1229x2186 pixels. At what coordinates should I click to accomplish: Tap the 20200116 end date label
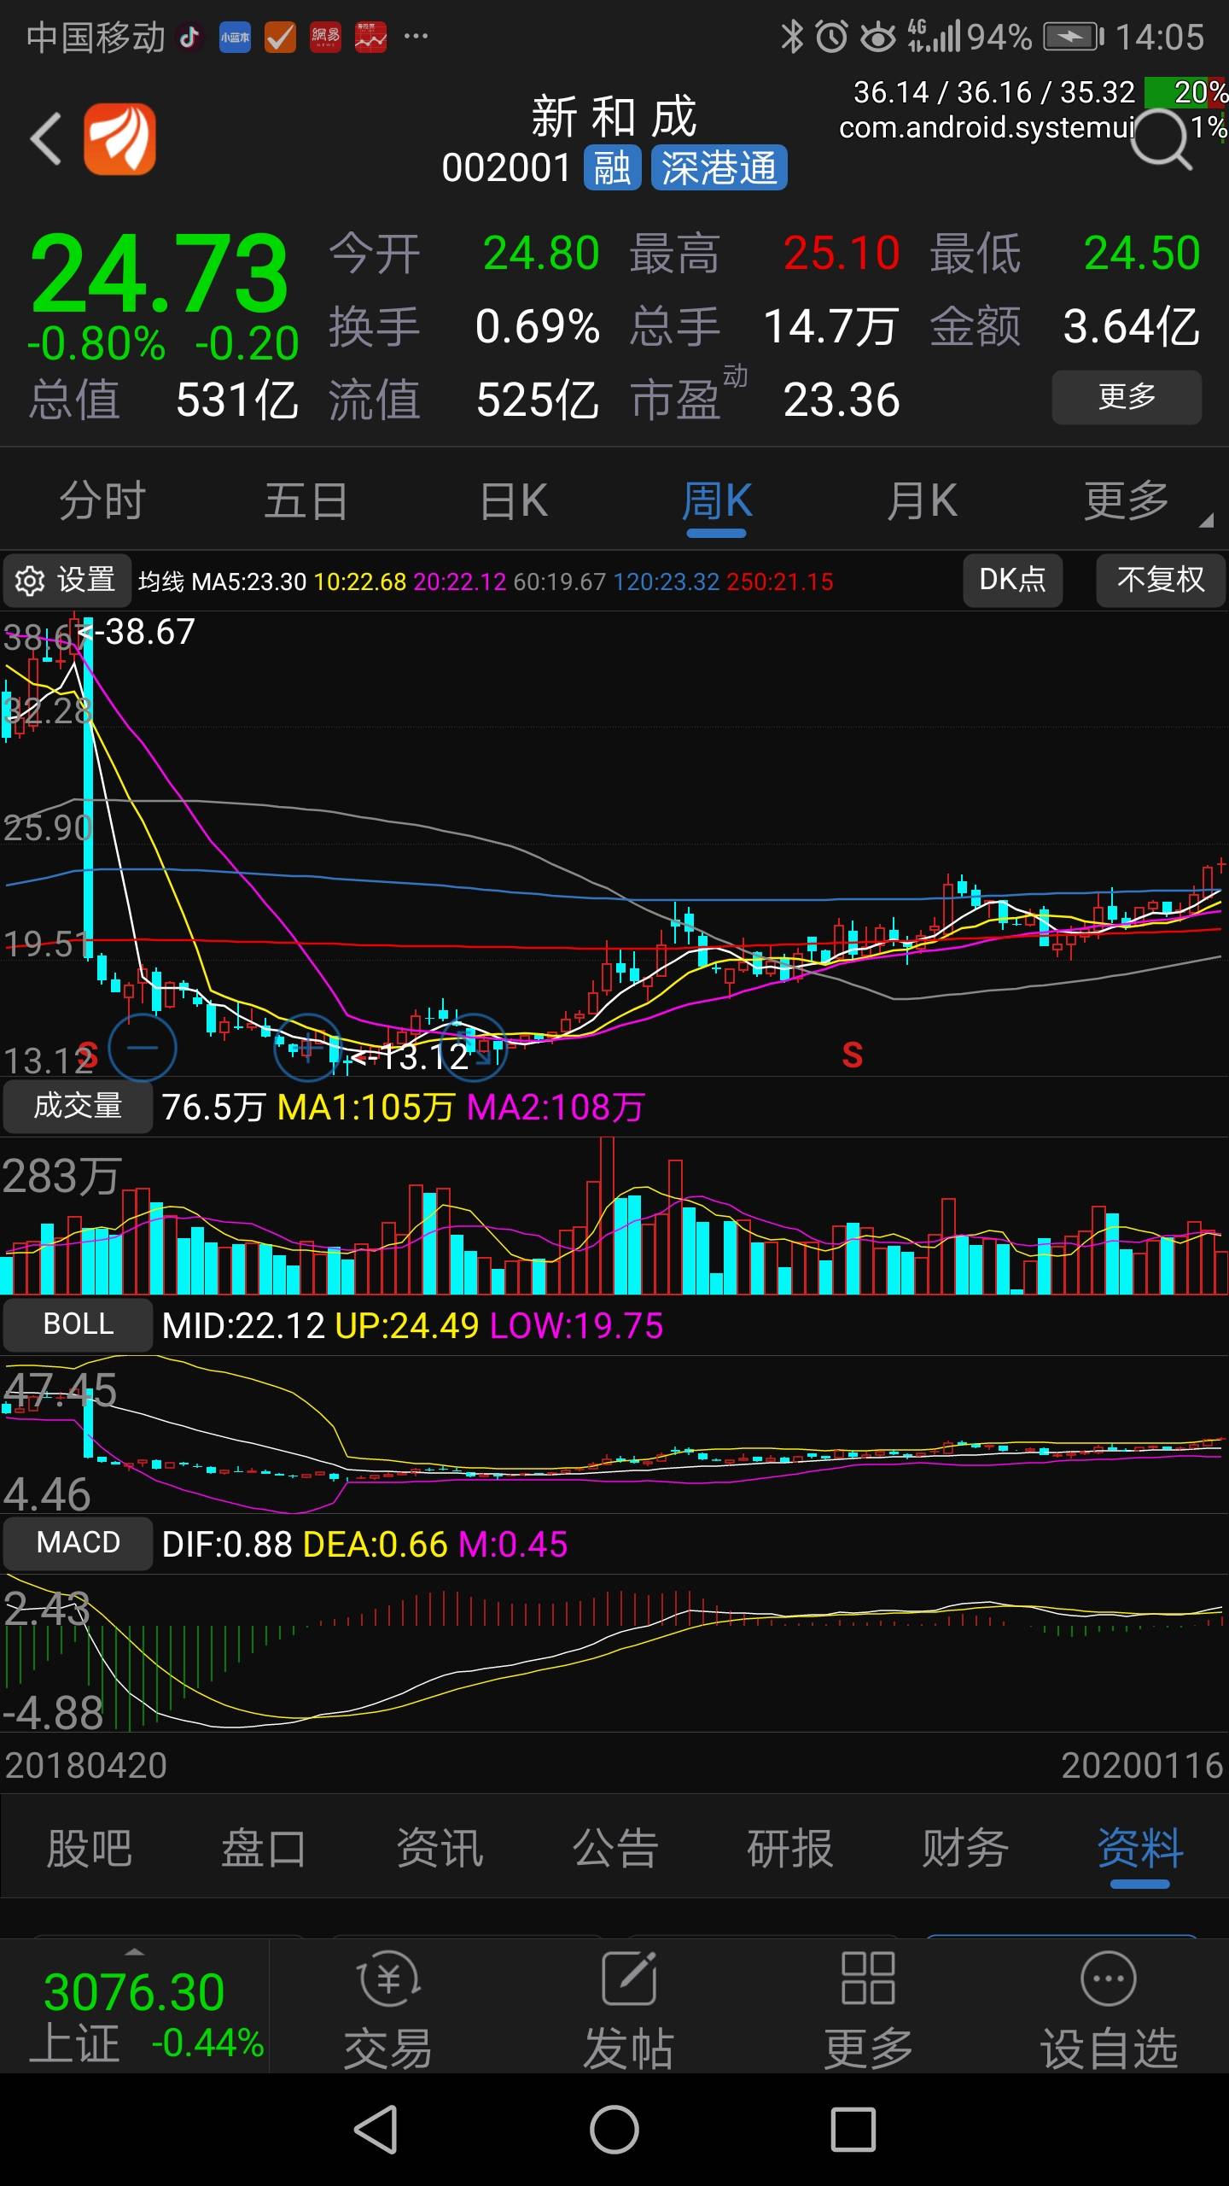[x=1142, y=1765]
